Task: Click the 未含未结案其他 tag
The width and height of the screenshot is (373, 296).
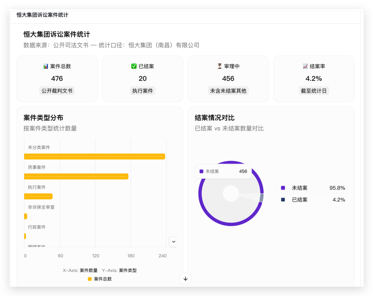Action: point(228,91)
